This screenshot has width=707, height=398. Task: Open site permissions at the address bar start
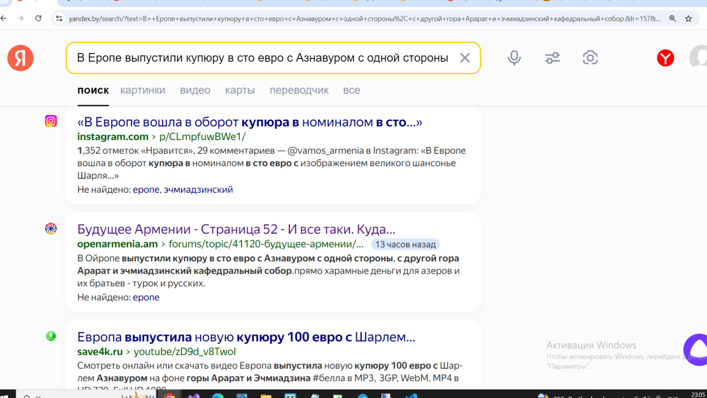coord(59,18)
